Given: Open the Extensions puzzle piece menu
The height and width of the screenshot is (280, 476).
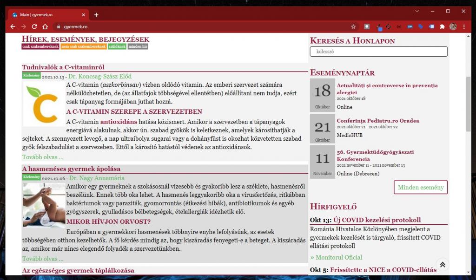Looking at the screenshot, I should click(442, 27).
